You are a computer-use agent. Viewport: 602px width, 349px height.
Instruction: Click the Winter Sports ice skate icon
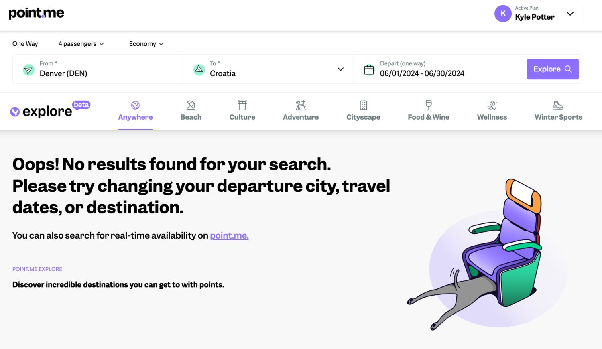pyautogui.click(x=558, y=105)
